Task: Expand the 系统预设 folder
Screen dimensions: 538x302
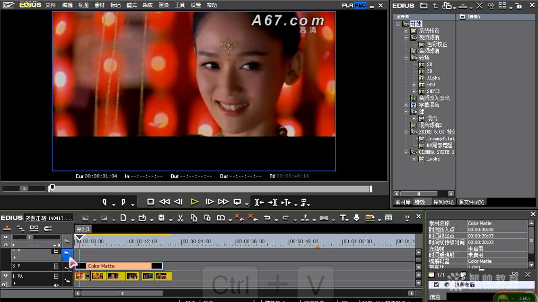Action: coord(407,31)
